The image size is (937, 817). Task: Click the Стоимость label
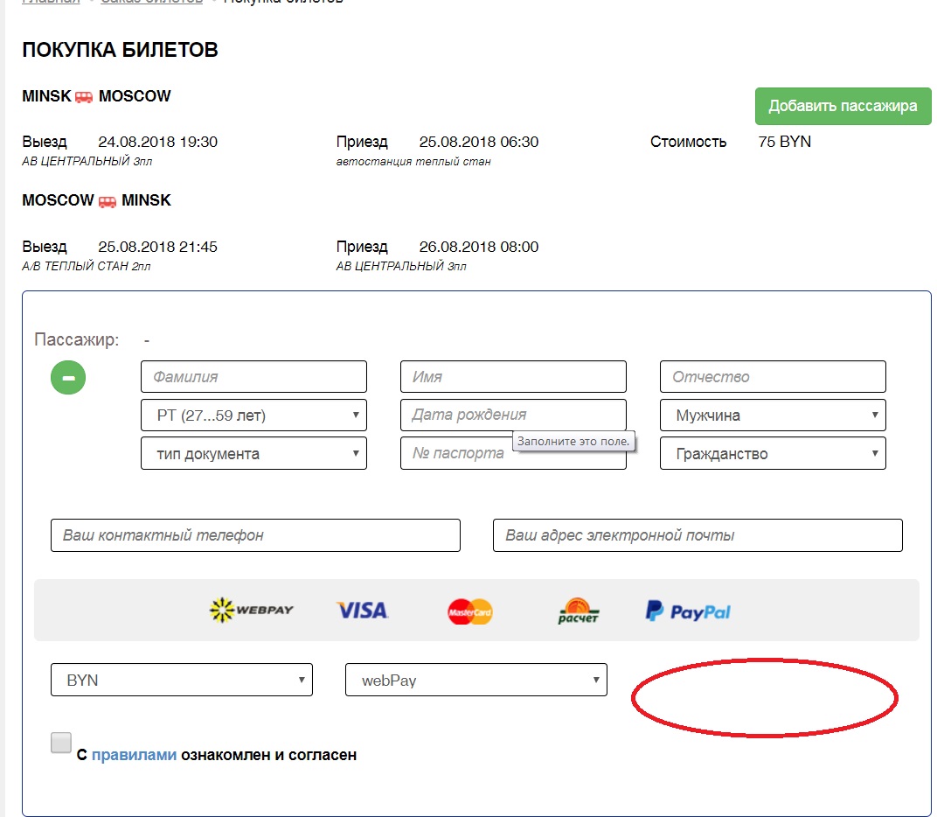[689, 142]
